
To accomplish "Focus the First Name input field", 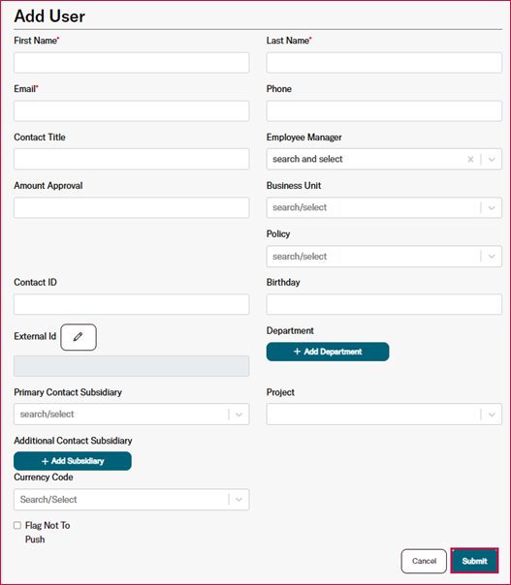I will point(132,63).
